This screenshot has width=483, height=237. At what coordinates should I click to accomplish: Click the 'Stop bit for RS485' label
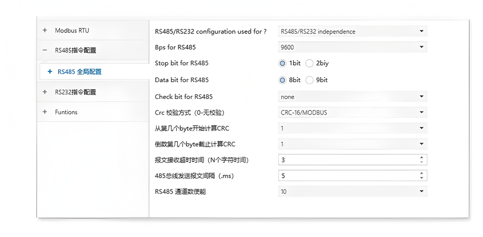[x=182, y=63]
